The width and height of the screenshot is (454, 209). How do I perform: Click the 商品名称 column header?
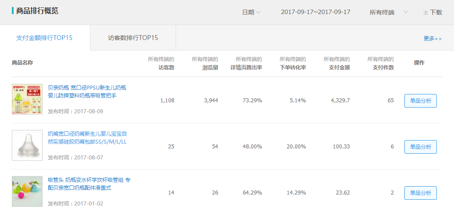click(x=22, y=62)
